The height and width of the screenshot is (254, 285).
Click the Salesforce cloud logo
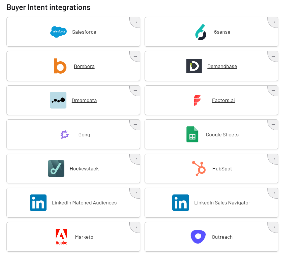[59, 32]
